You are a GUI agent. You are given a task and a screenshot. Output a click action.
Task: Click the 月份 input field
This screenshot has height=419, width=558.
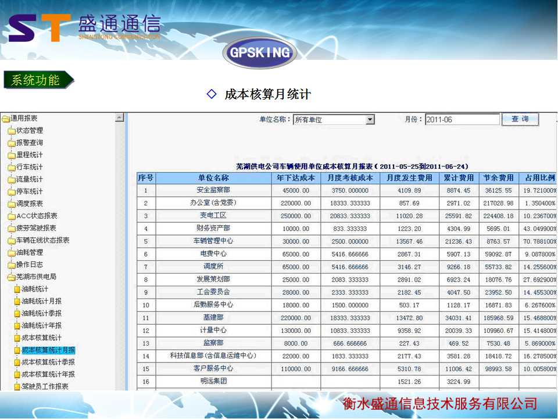pos(462,120)
